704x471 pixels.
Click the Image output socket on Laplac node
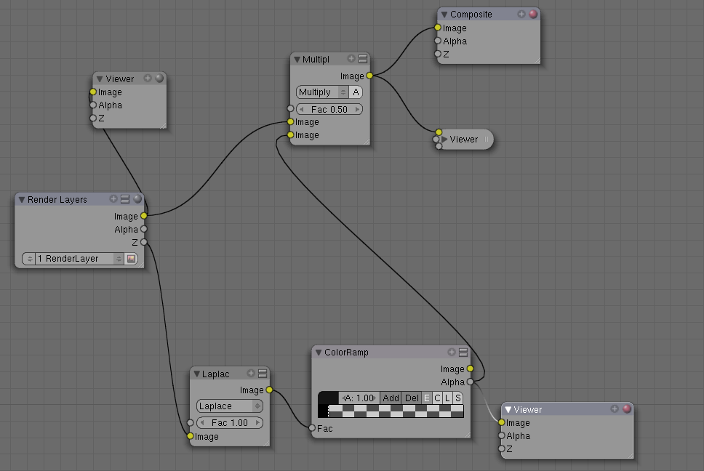pos(269,390)
